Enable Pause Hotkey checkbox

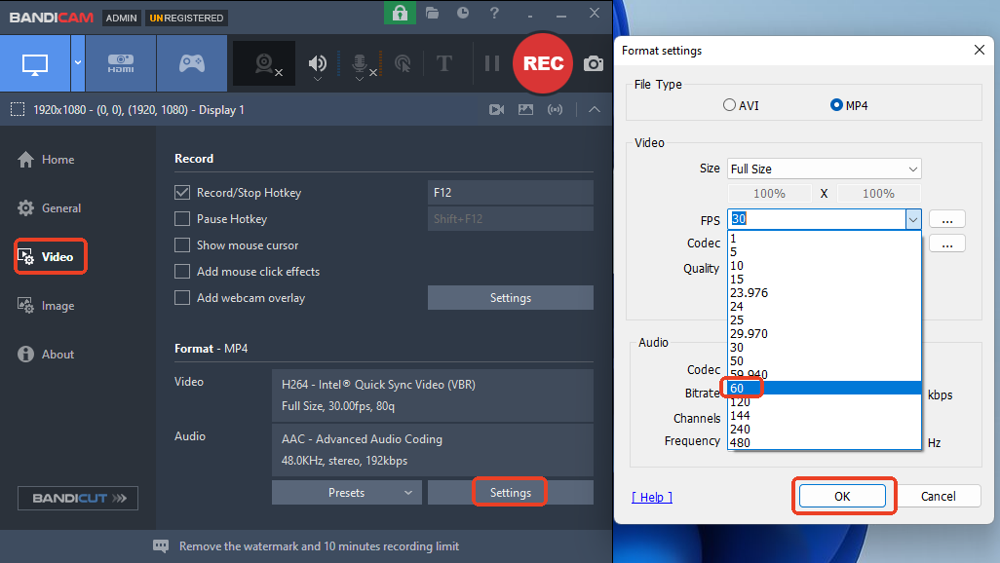click(182, 219)
